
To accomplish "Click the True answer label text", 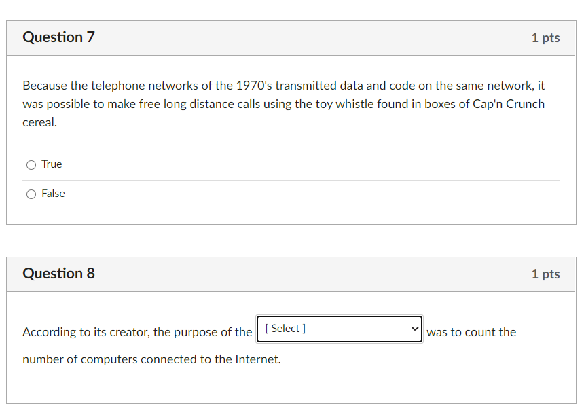I will [x=52, y=164].
